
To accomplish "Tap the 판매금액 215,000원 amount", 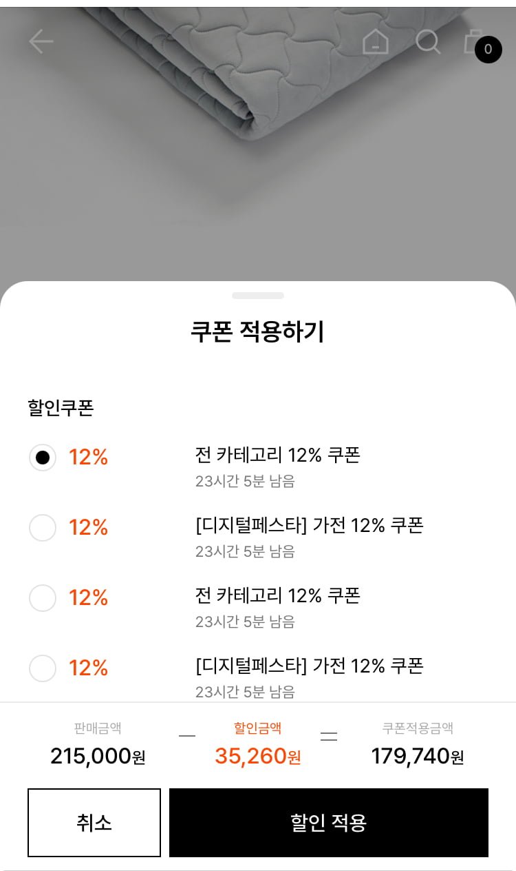I will pyautogui.click(x=98, y=756).
